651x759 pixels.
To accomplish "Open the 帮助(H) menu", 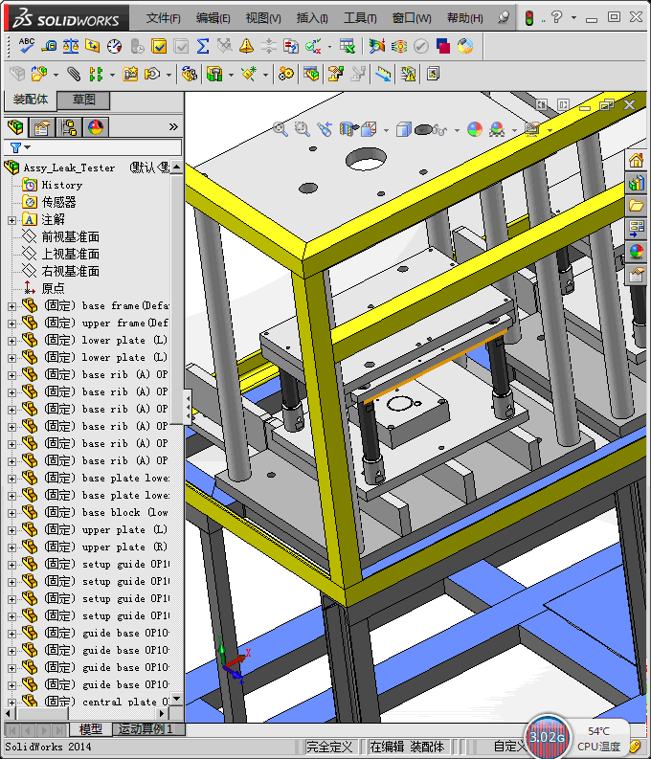I will click(464, 18).
